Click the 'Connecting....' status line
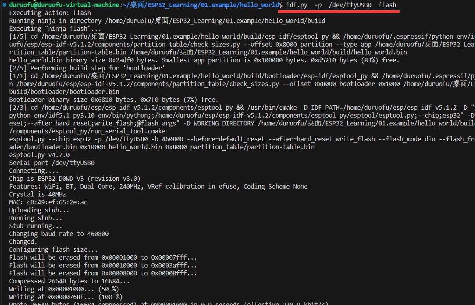This screenshot has height=305, width=475. pos(29,170)
